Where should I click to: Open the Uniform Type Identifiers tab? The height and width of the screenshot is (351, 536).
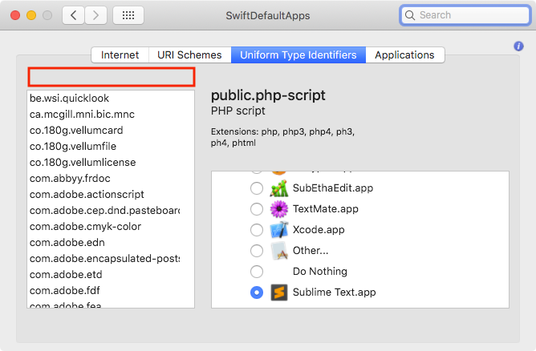(298, 55)
